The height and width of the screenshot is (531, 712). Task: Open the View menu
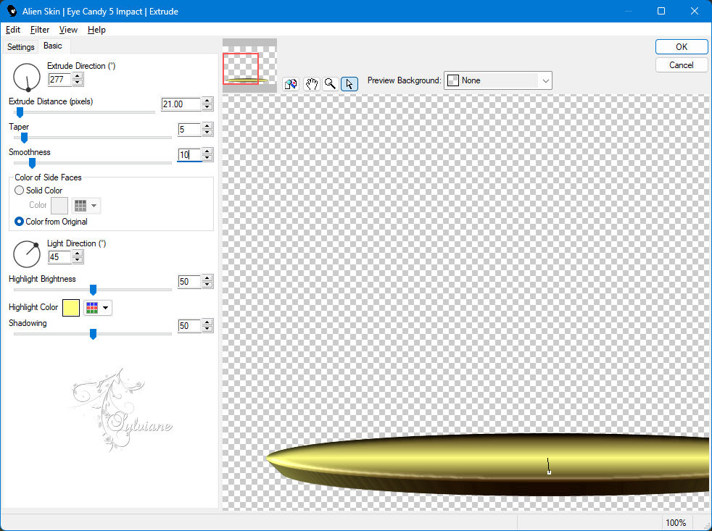click(x=68, y=30)
